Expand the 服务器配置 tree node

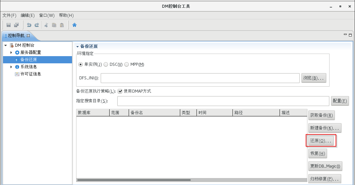point(11,53)
